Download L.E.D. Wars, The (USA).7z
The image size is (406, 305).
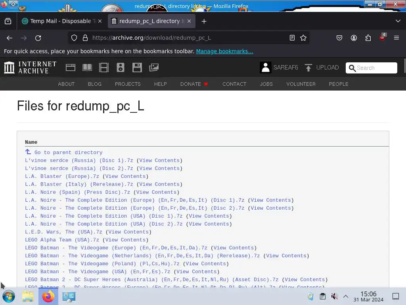click(x=64, y=232)
